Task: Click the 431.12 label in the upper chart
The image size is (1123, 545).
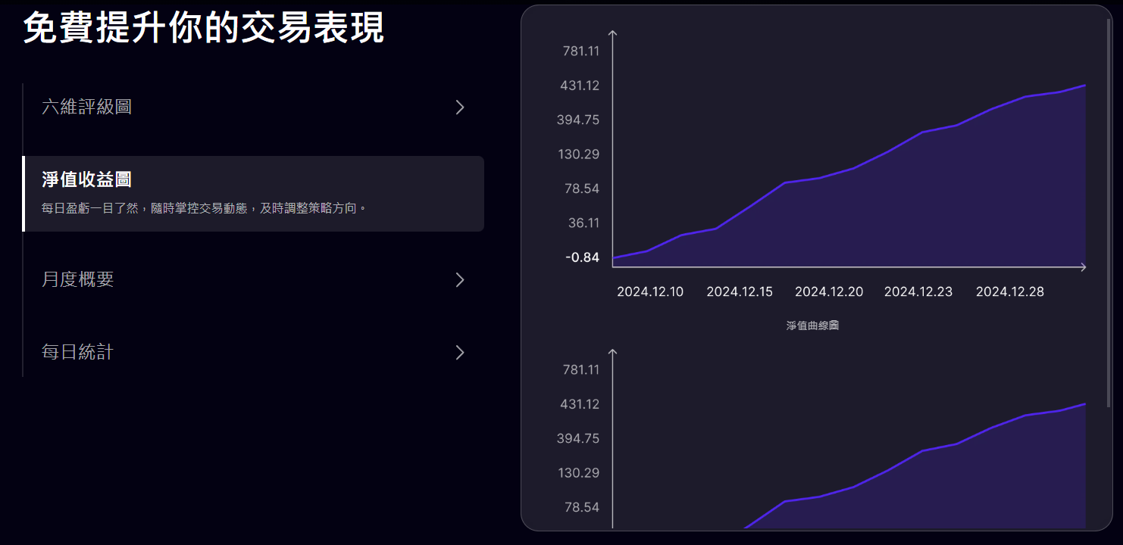Action: click(580, 86)
